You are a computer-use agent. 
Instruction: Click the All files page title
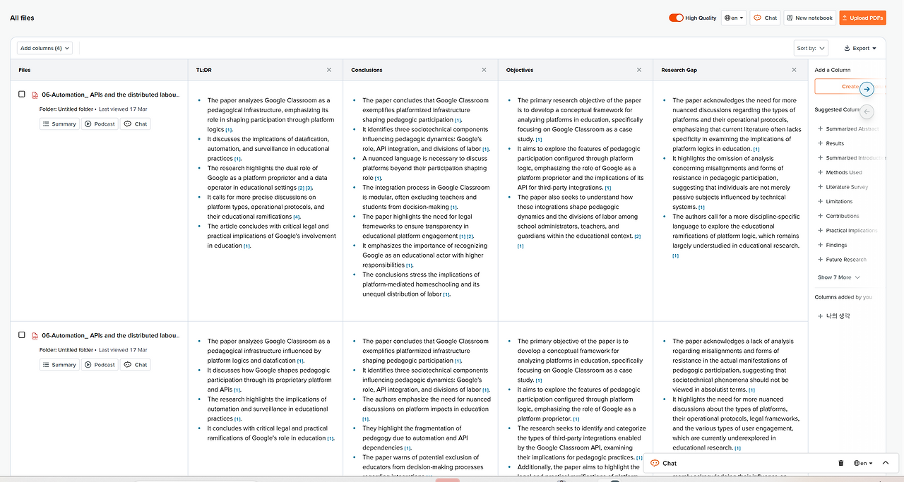tap(22, 18)
